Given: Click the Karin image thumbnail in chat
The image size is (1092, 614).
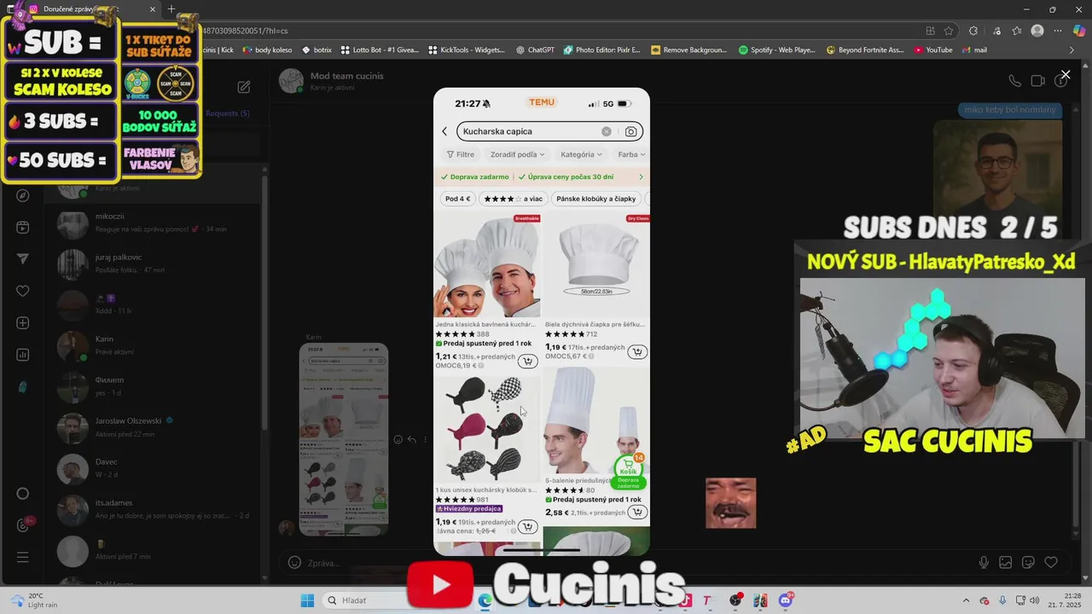Looking at the screenshot, I should coord(344,439).
